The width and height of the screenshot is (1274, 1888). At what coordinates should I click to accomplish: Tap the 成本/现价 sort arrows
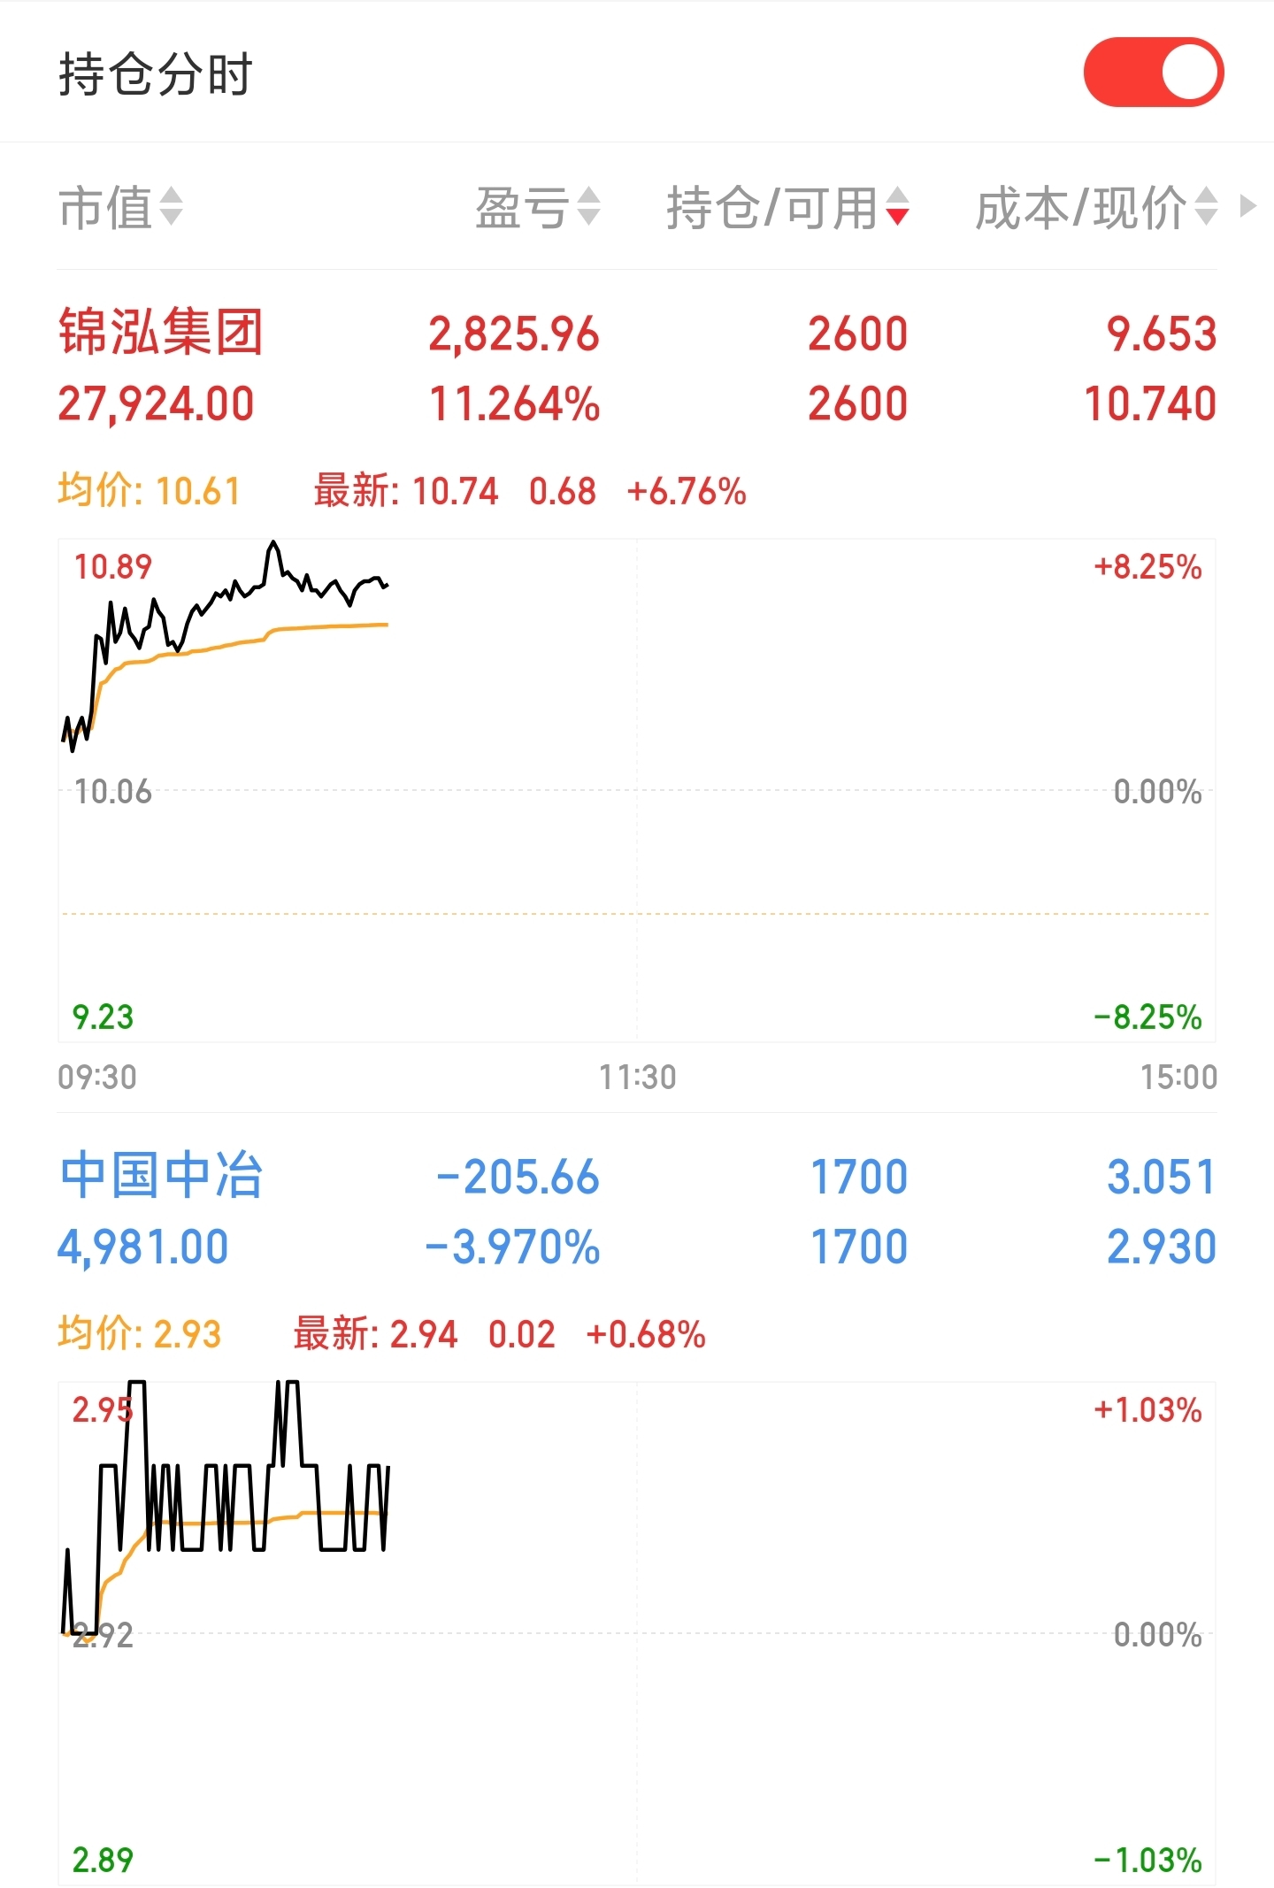[1206, 207]
